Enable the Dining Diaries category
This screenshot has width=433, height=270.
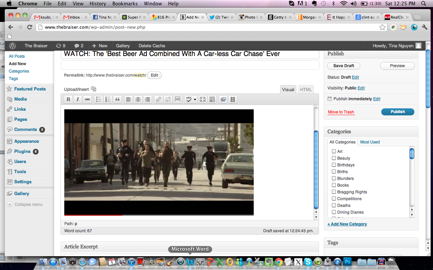pyautogui.click(x=334, y=212)
